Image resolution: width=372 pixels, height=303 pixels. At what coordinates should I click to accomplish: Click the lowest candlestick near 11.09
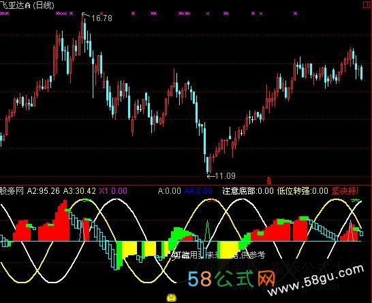click(208, 164)
